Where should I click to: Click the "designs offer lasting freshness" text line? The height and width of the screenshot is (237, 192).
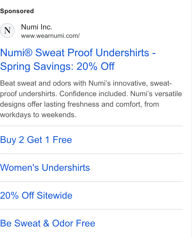point(79,104)
